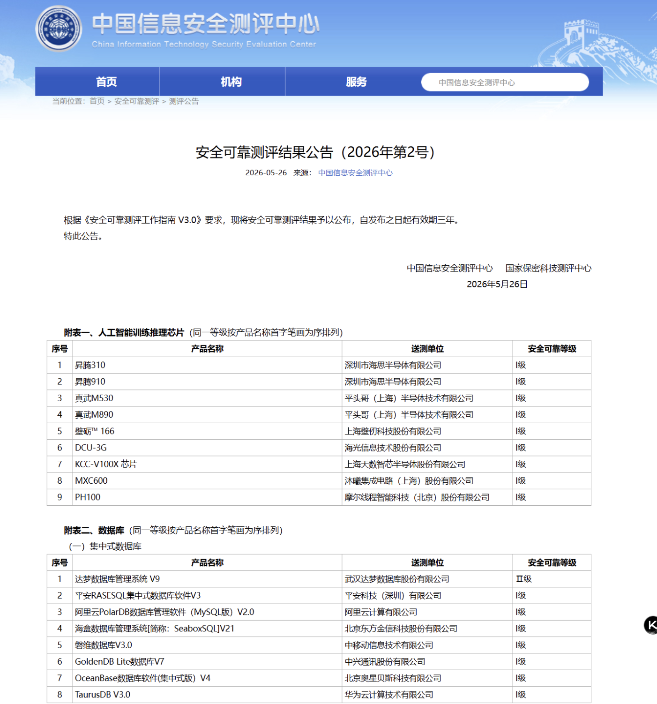
Task: Click the announcement title 安全可靠测评结果公告（2026年第2号）
Action: point(315,152)
